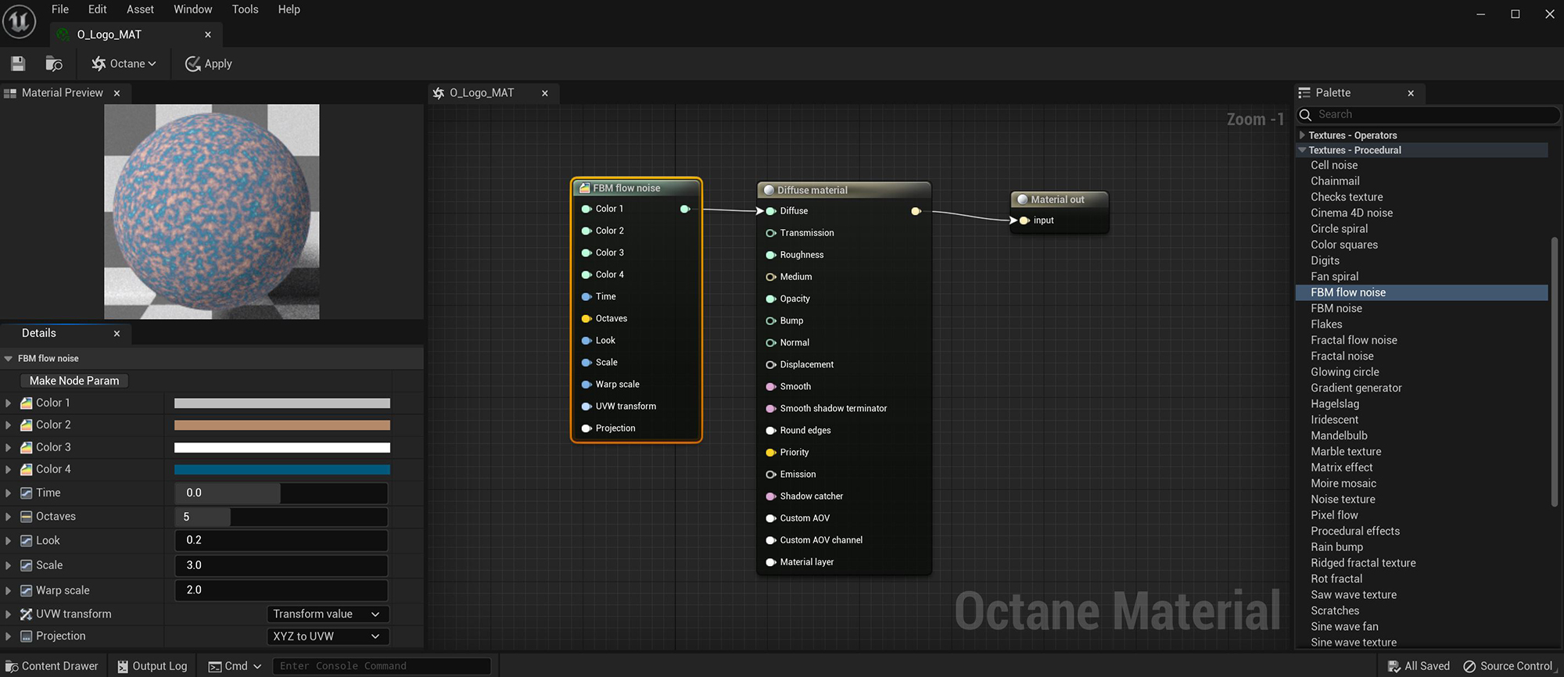Click the Enter Console Command field
The width and height of the screenshot is (1564, 677).
(x=382, y=666)
